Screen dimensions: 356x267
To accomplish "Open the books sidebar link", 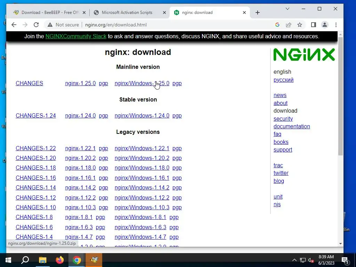I will [x=281, y=142].
